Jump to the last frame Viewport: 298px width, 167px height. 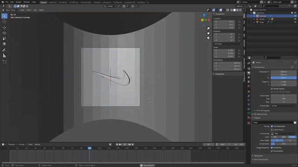click(x=133, y=144)
